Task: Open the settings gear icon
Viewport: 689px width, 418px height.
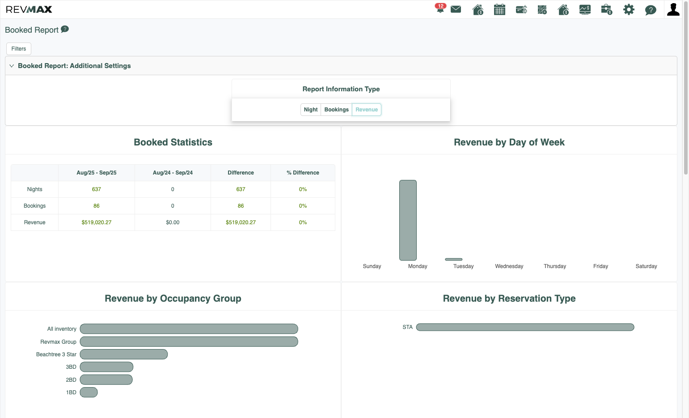Action: [629, 9]
